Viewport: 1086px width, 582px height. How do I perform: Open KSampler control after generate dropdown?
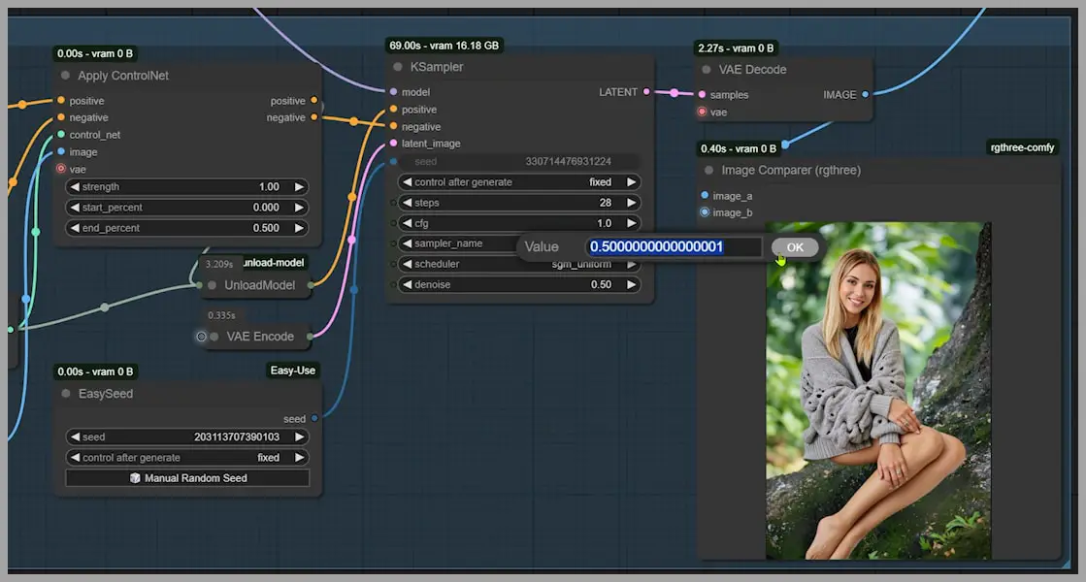pos(519,182)
